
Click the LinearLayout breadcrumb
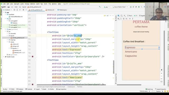(x=71, y=87)
